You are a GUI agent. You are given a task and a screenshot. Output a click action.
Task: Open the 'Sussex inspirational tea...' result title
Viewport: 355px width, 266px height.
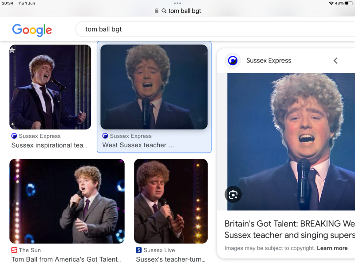[49, 145]
